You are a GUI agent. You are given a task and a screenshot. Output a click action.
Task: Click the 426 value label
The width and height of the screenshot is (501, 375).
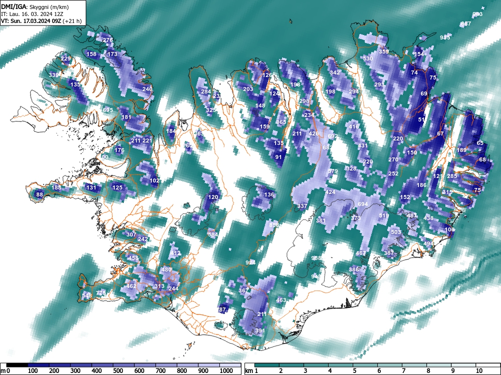tap(314, 133)
